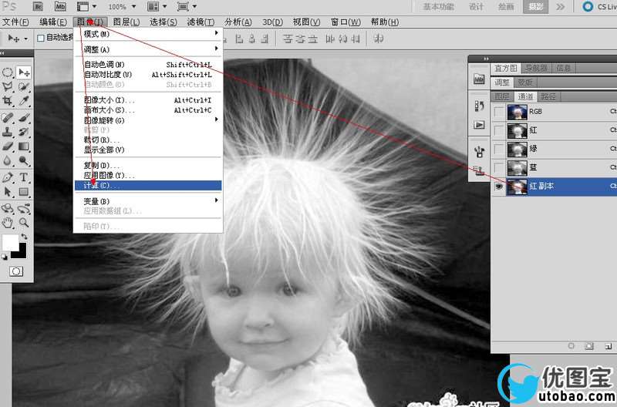The height and width of the screenshot is (407, 617).
Task: Pick the black background color swatch
Action: 21,253
